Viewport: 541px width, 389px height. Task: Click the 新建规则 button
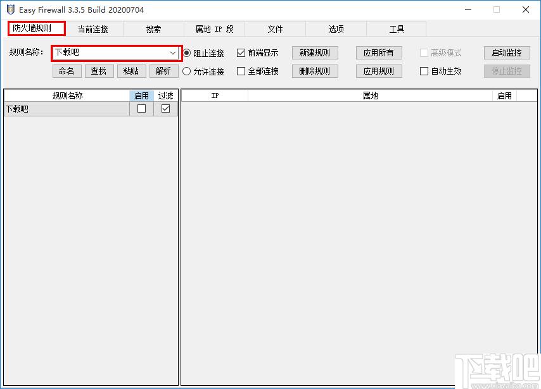click(315, 52)
